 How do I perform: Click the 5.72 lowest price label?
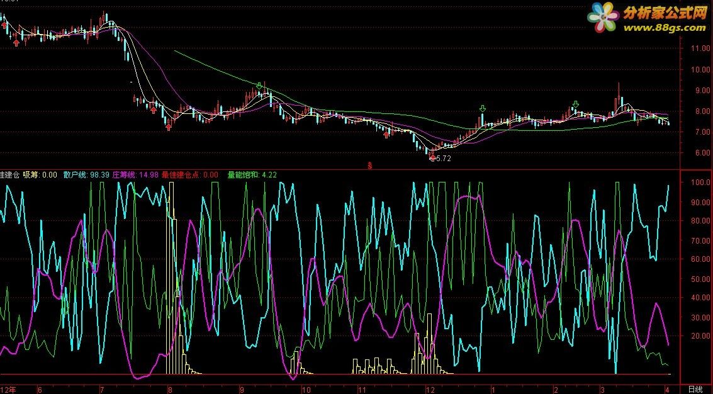[444, 159]
